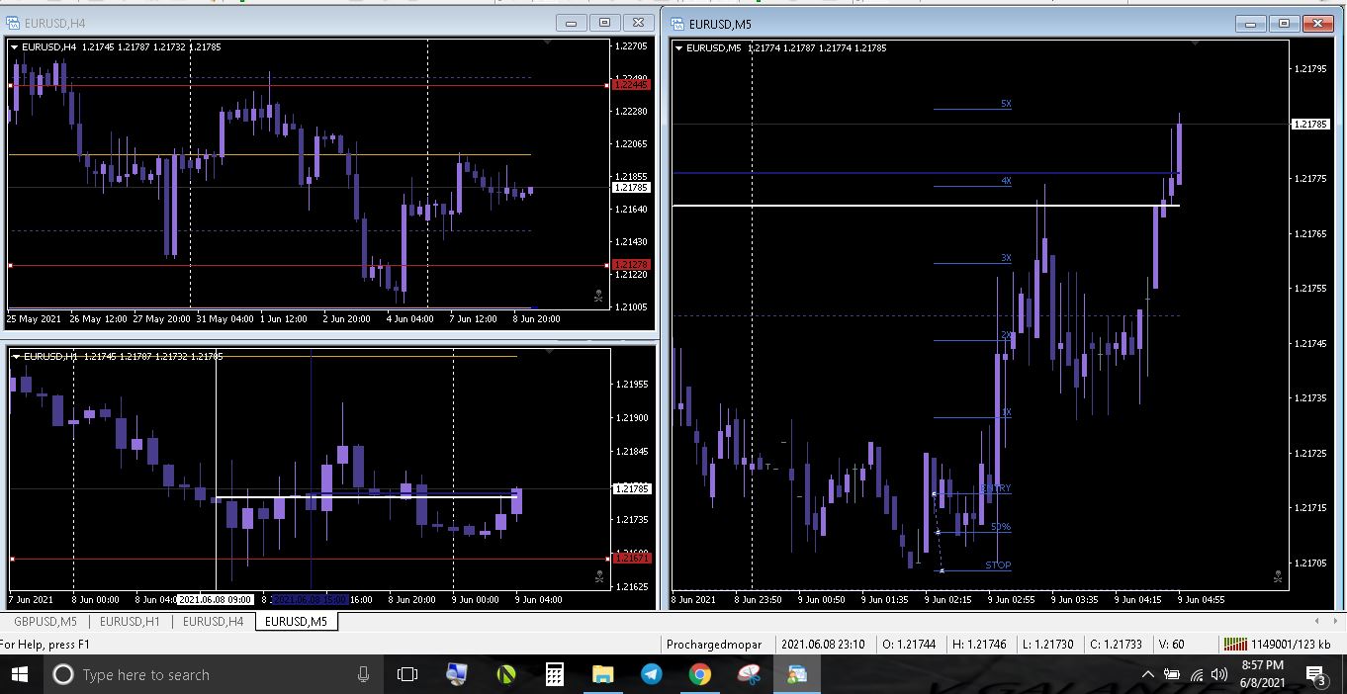Open Google Chrome from the taskbar
This screenshot has width=1347, height=694.
click(x=699, y=674)
